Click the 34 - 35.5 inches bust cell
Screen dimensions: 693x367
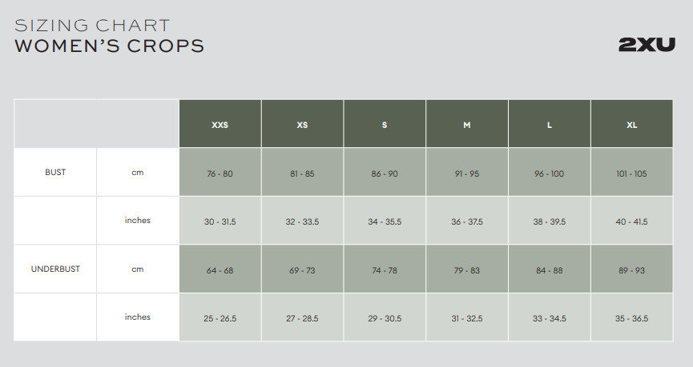coord(385,221)
